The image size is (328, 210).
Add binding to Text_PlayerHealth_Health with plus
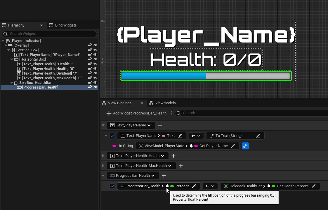pyautogui.click(x=173, y=156)
